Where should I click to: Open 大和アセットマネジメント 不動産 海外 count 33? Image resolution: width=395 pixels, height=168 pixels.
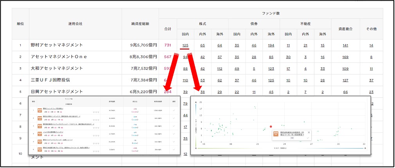(322, 69)
